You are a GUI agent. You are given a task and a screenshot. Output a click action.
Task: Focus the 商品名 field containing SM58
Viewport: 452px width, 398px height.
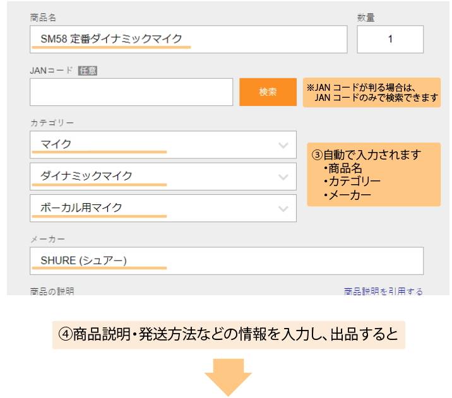188,39
